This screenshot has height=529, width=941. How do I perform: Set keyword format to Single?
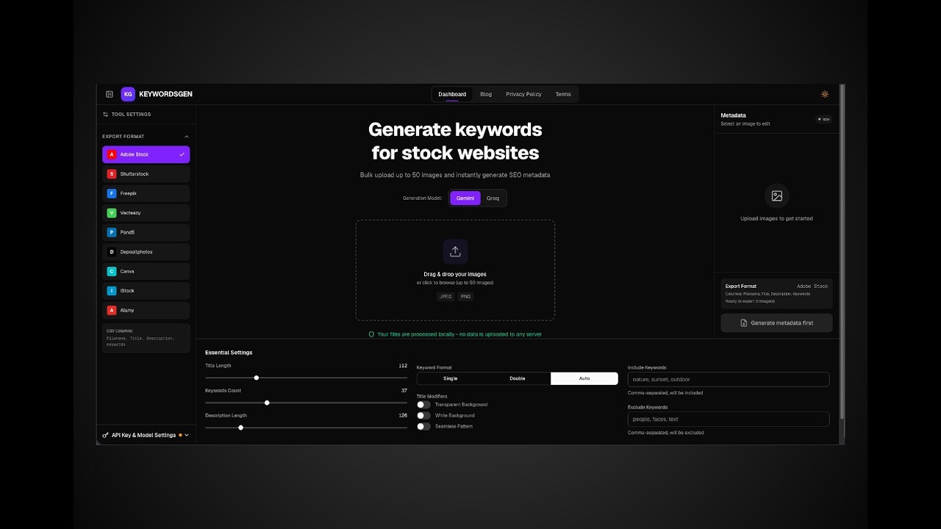(x=450, y=378)
